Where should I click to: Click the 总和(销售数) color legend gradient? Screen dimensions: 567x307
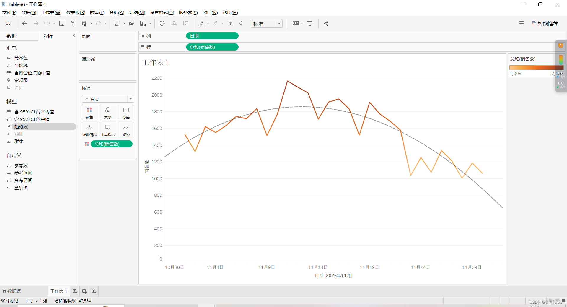tap(536, 67)
